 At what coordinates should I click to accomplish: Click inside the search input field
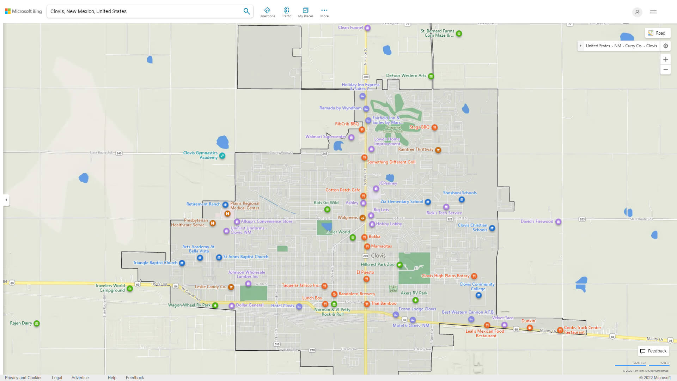point(141,11)
